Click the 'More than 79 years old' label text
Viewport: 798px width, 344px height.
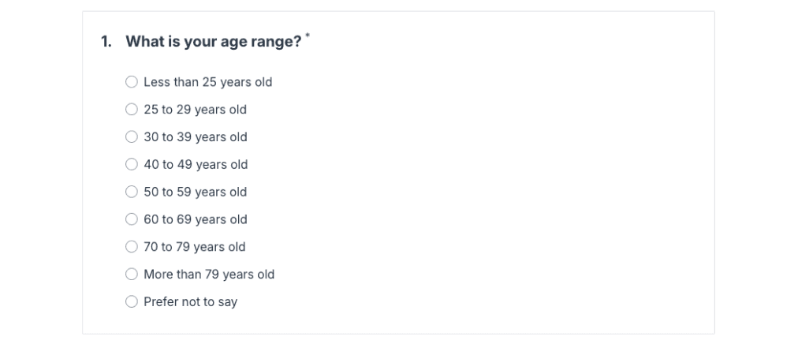point(209,275)
